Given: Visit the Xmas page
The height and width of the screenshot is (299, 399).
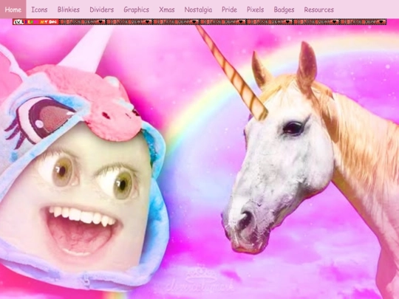Looking at the screenshot, I should [167, 10].
